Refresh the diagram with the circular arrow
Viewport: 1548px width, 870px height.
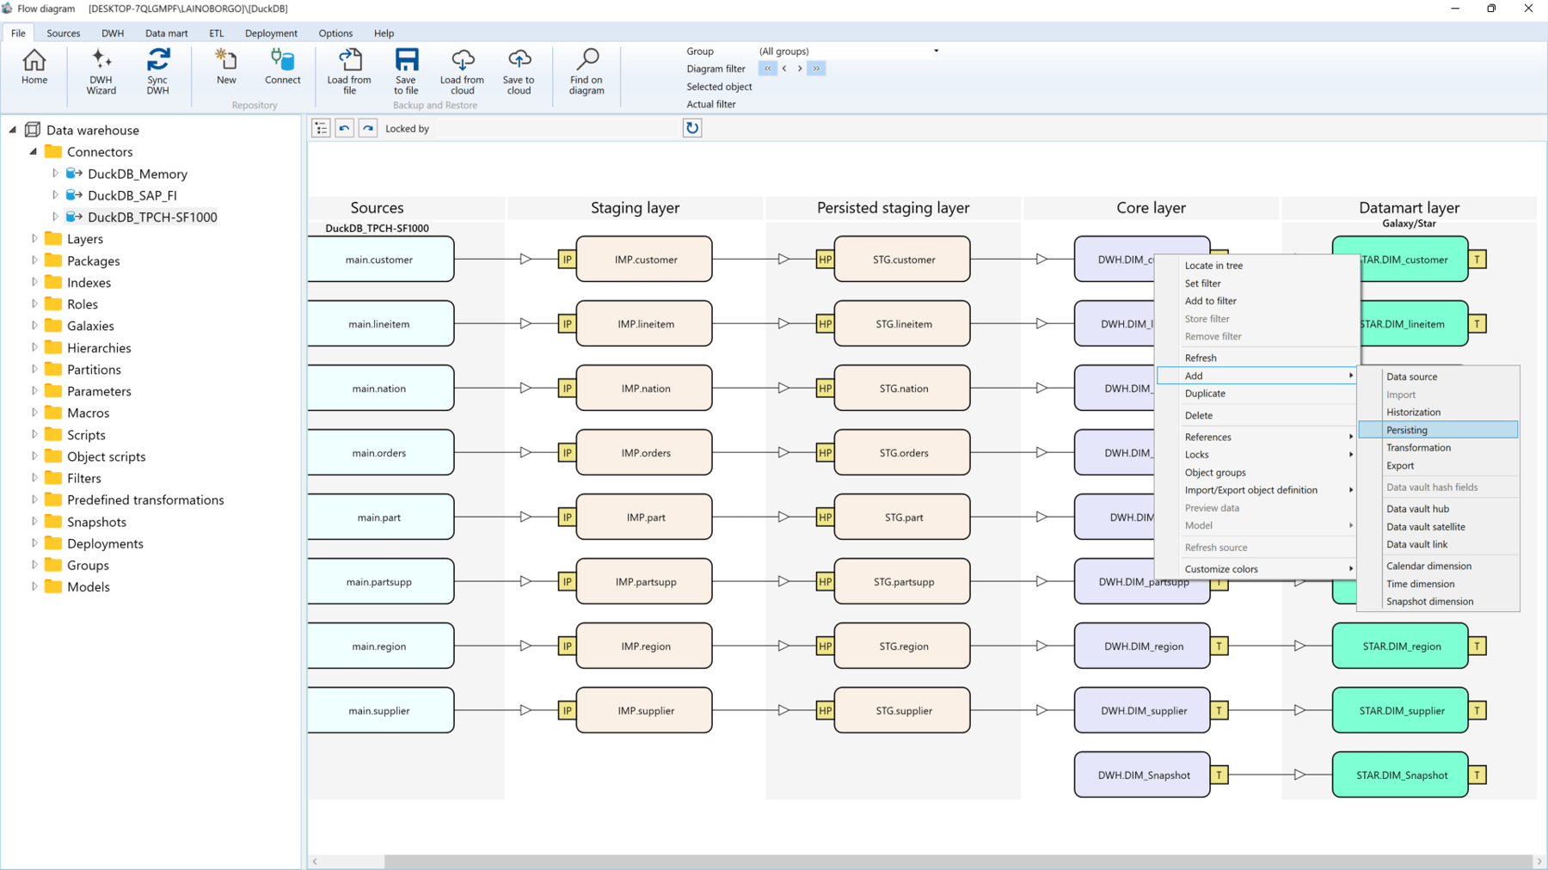(692, 128)
